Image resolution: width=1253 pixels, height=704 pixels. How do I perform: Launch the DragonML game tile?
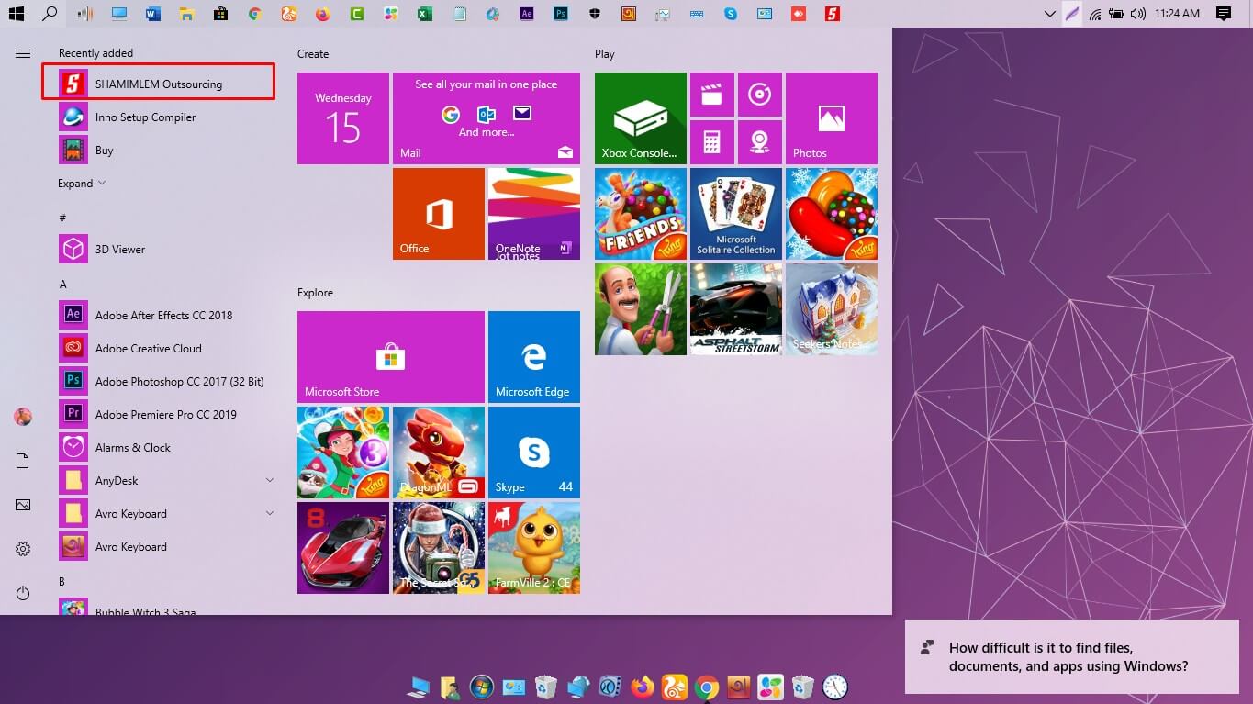tap(439, 453)
